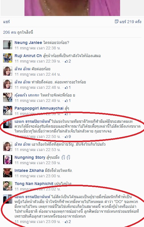
Task: Click Intalee ZAhaha commenter name
Action: (29, 170)
